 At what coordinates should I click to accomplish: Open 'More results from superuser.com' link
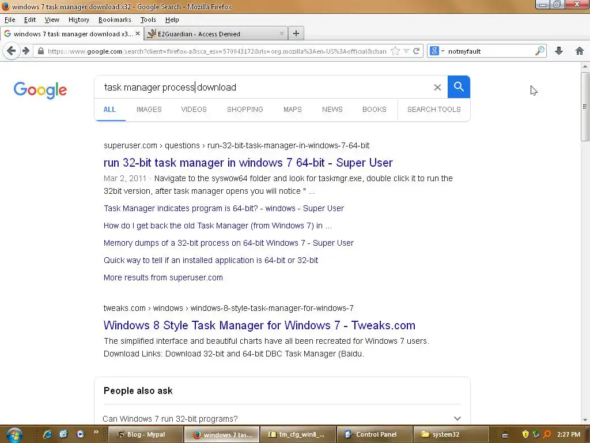coord(163,277)
